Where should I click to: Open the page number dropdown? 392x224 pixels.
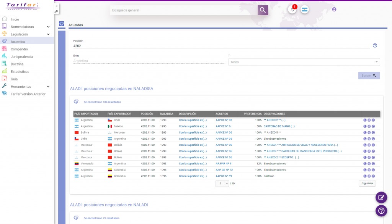(x=222, y=184)
